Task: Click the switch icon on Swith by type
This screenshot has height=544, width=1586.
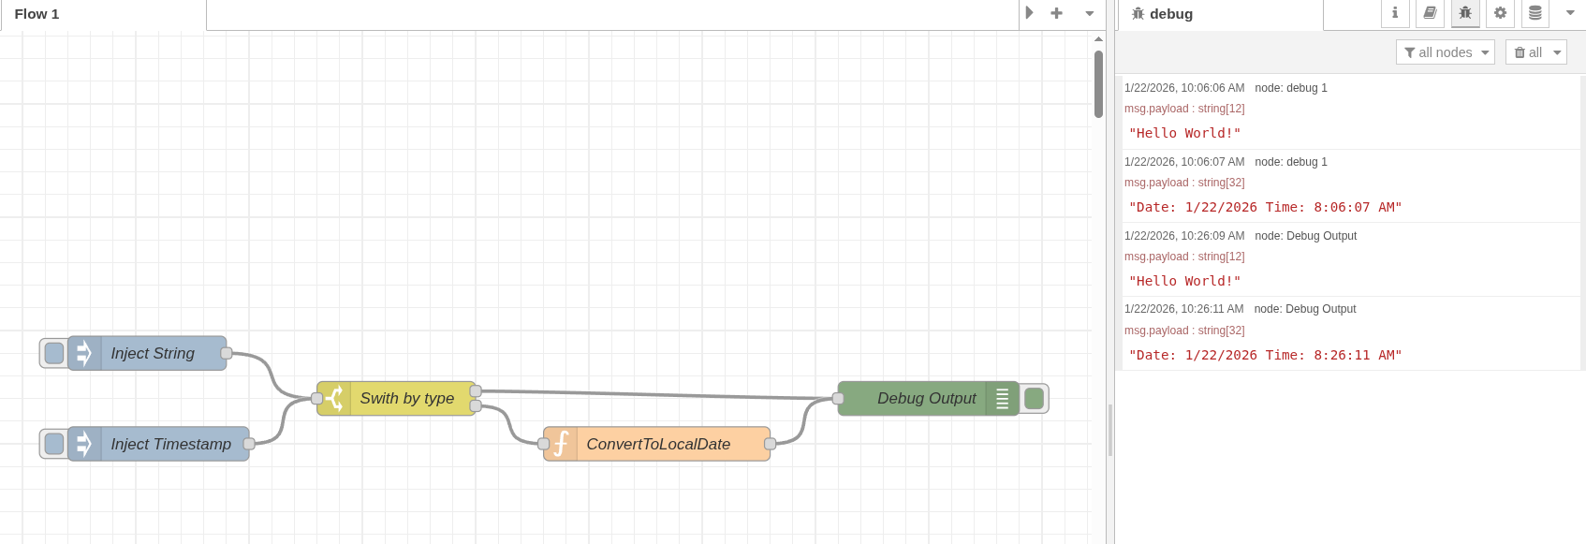Action: [x=334, y=398]
